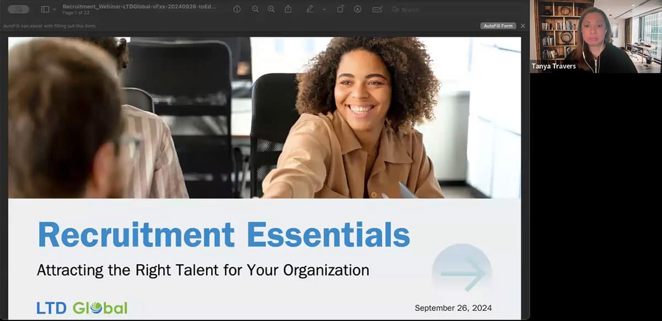Toggle the sidebar view button
Image resolution: width=662 pixels, height=321 pixels.
(45, 9)
